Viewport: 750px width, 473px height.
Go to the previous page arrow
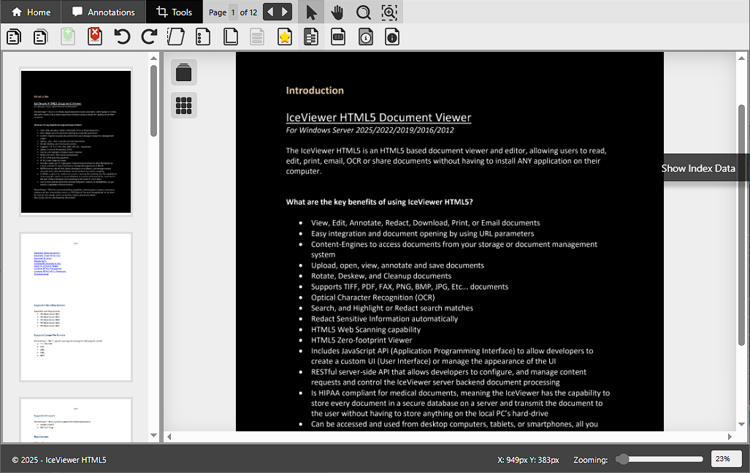271,12
